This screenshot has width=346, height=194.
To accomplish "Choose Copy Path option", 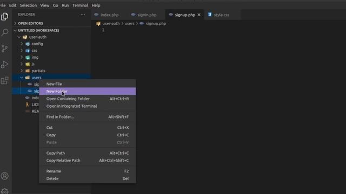I will (x=88, y=153).
